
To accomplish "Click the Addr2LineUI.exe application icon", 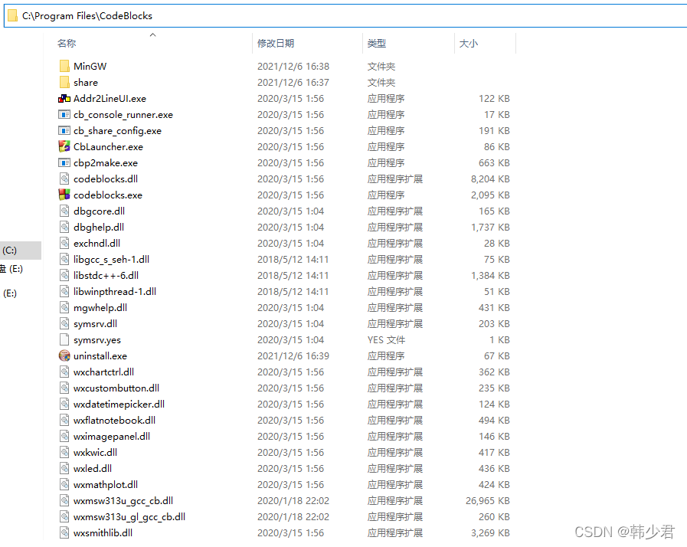I will [64, 99].
